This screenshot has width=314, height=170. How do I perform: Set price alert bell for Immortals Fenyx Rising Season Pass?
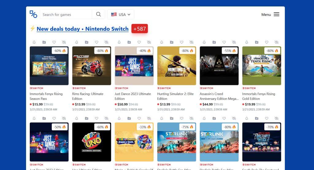(x=34, y=42)
